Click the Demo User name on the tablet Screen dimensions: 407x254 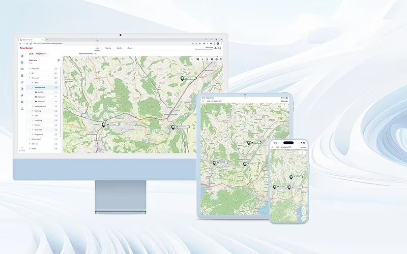(284, 101)
